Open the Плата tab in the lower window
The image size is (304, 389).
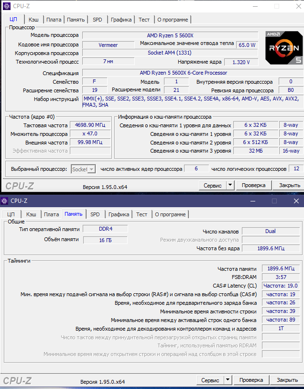click(51, 214)
